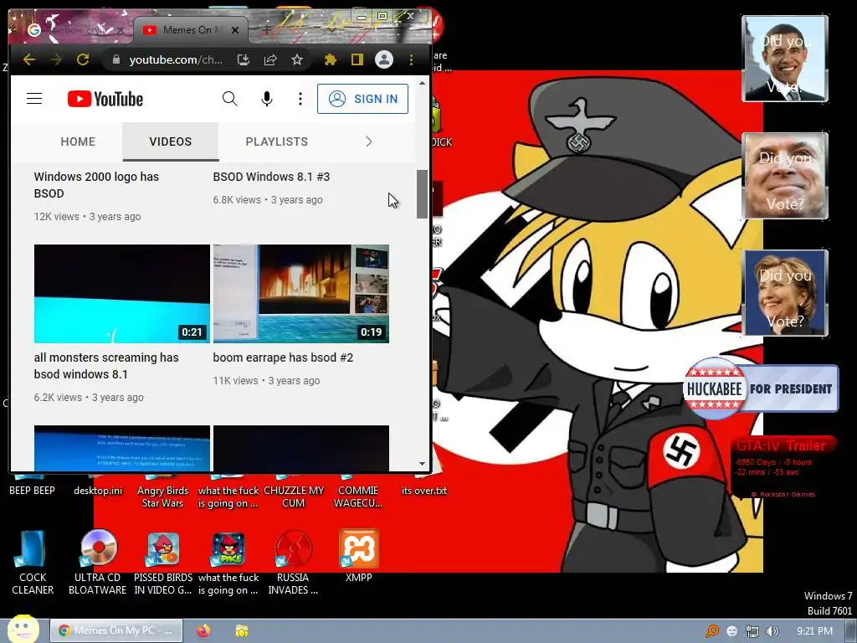Open all monsters screaming has bsod title
The width and height of the screenshot is (857, 643).
pyautogui.click(x=106, y=366)
